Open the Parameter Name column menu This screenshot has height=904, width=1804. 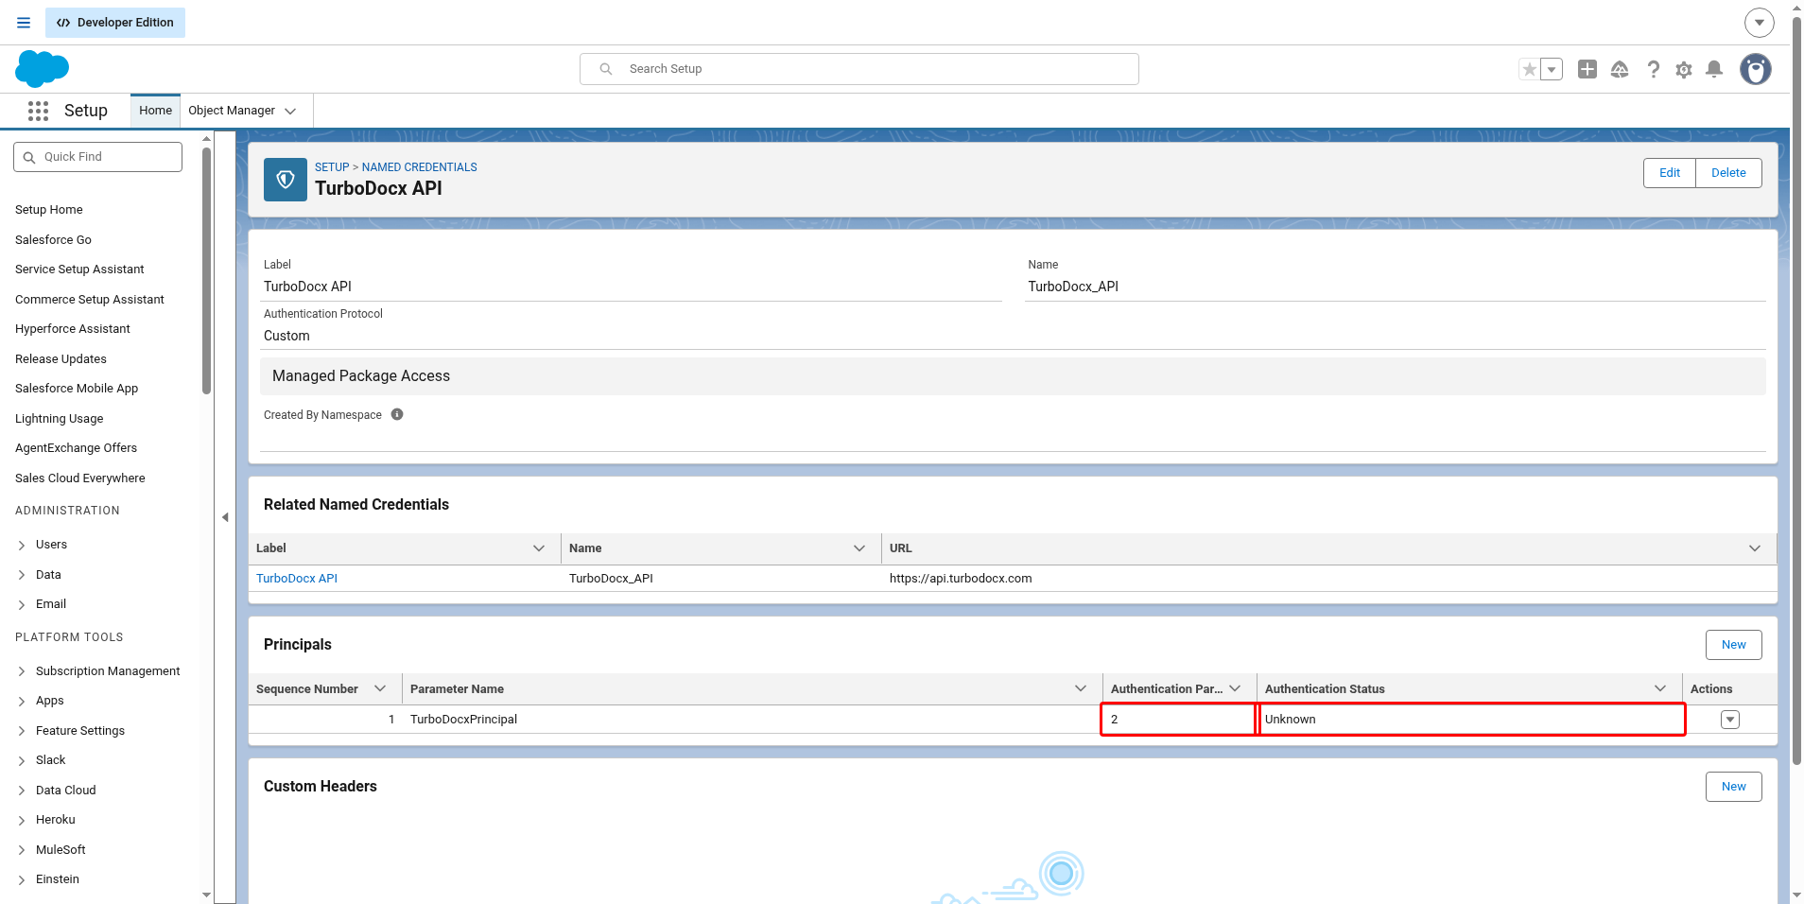pyautogui.click(x=1081, y=688)
